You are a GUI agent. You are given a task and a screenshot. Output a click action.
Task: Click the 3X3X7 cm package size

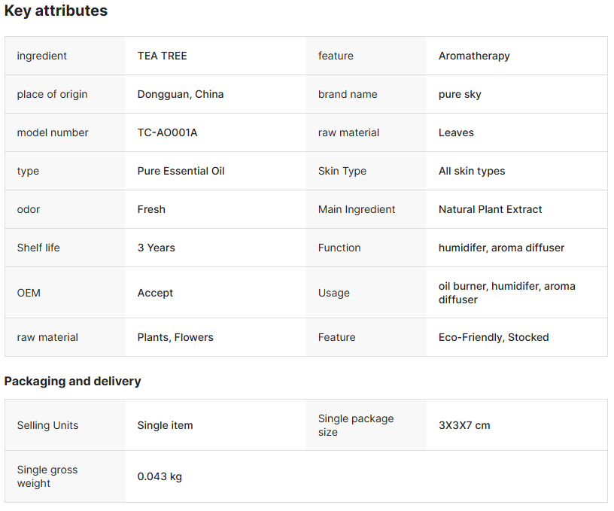click(464, 425)
